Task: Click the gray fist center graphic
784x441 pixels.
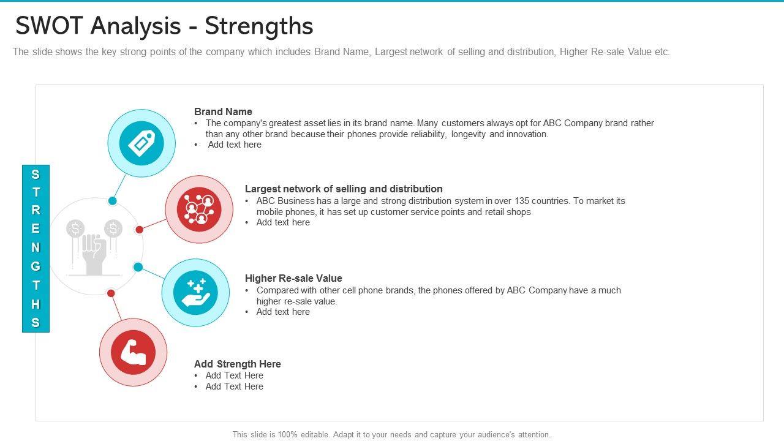Action: (95, 246)
